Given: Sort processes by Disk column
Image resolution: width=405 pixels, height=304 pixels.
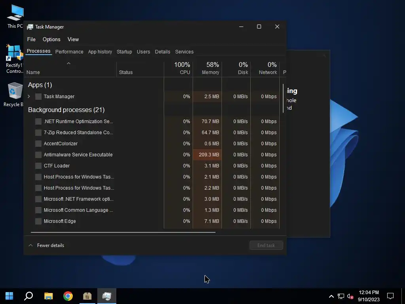Looking at the screenshot, I should (237, 69).
